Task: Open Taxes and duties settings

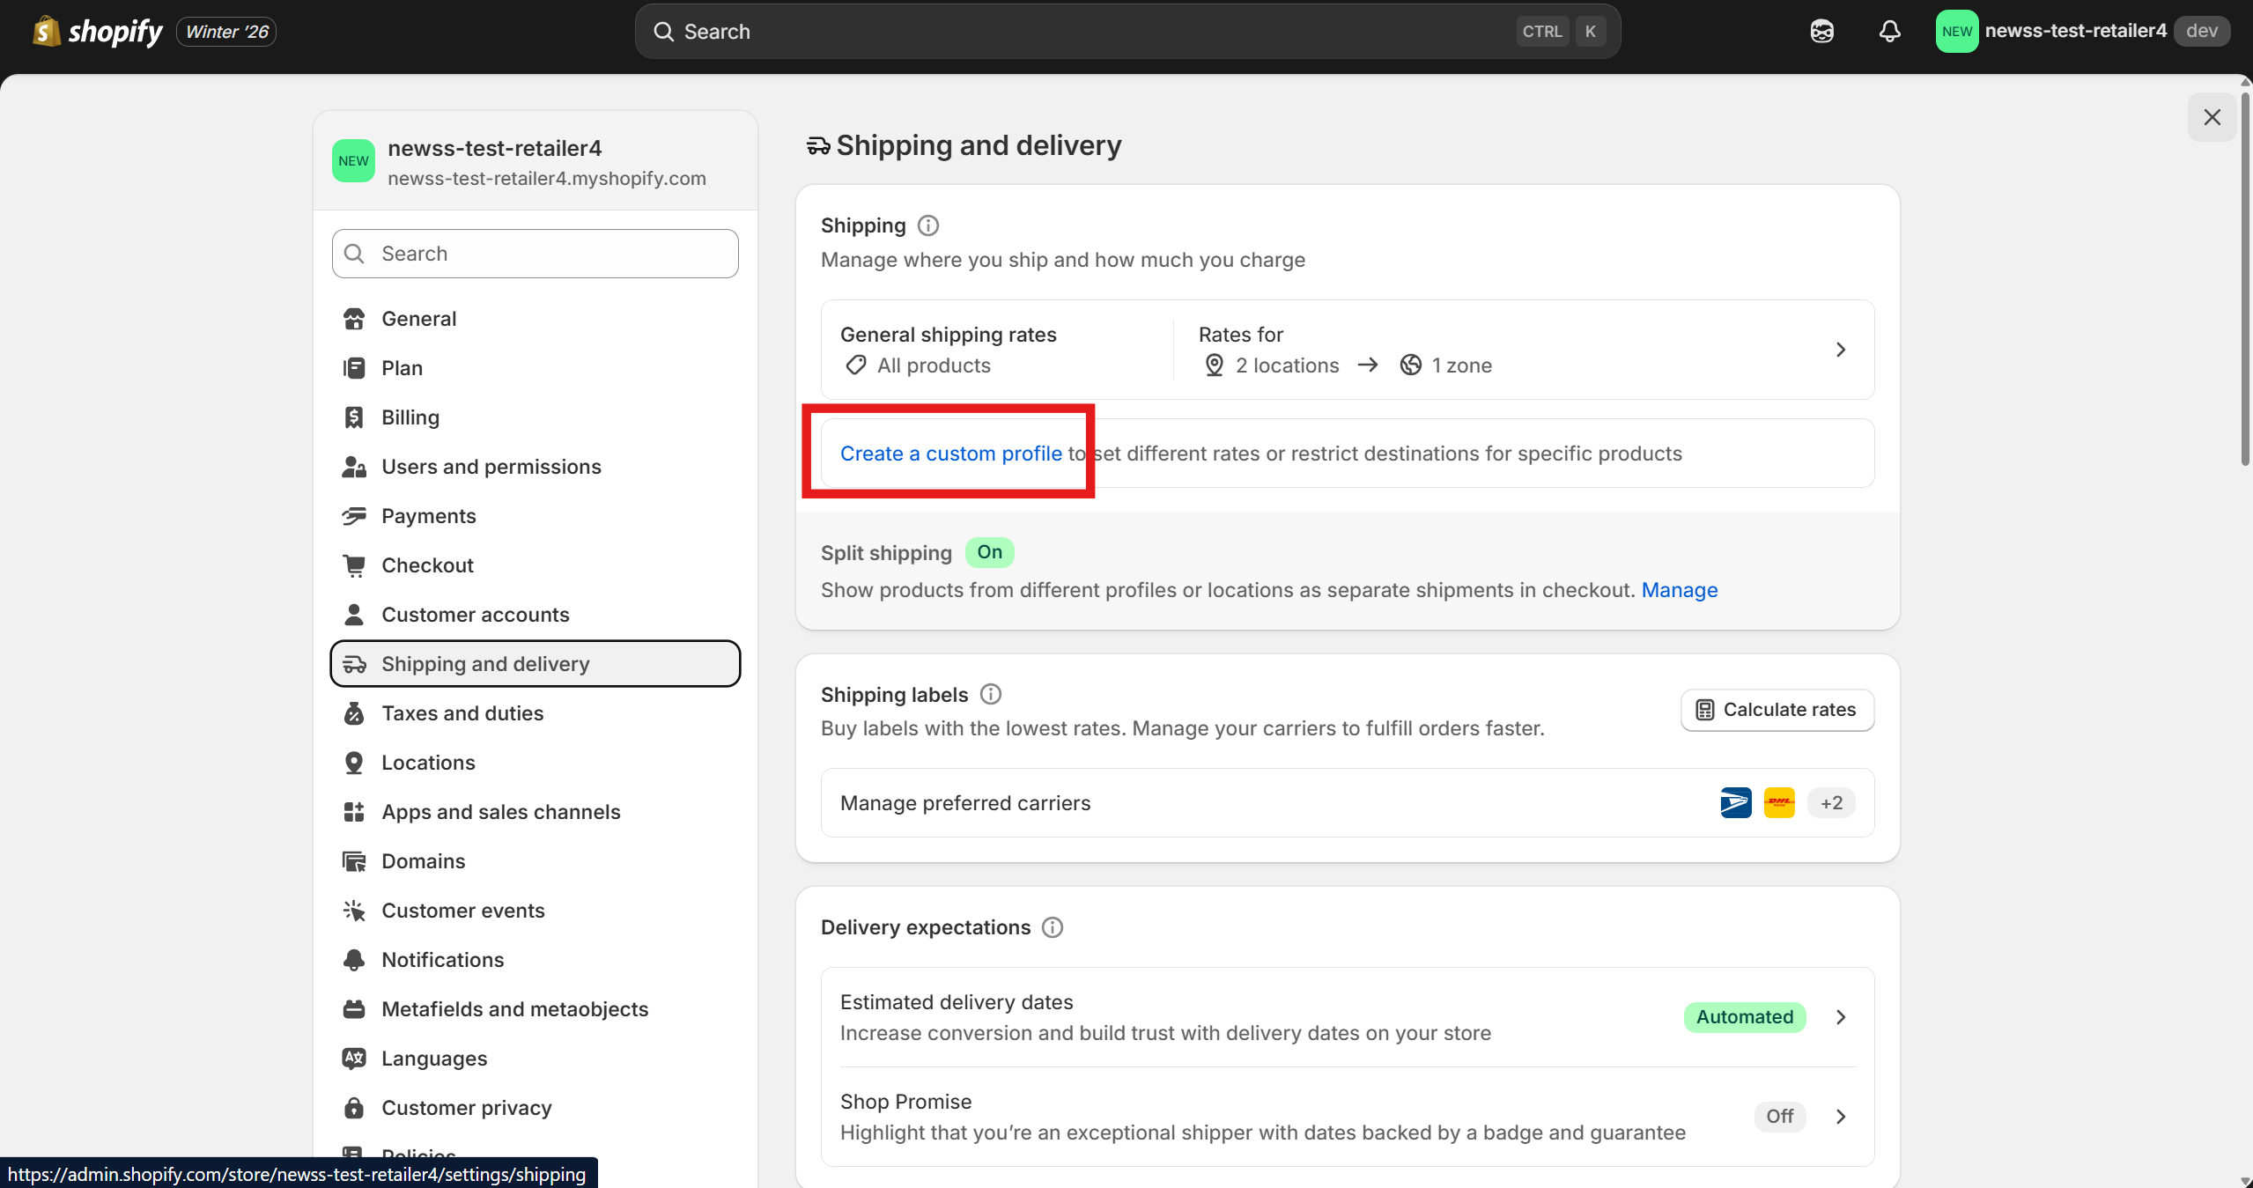Action: tap(462, 712)
